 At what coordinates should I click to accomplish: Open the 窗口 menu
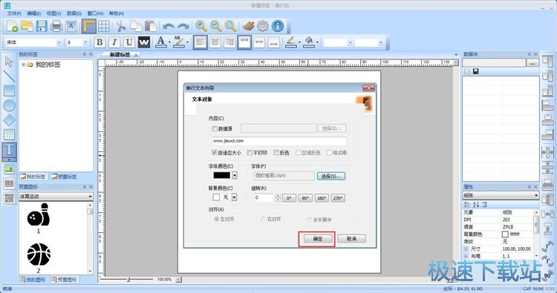pyautogui.click(x=95, y=13)
